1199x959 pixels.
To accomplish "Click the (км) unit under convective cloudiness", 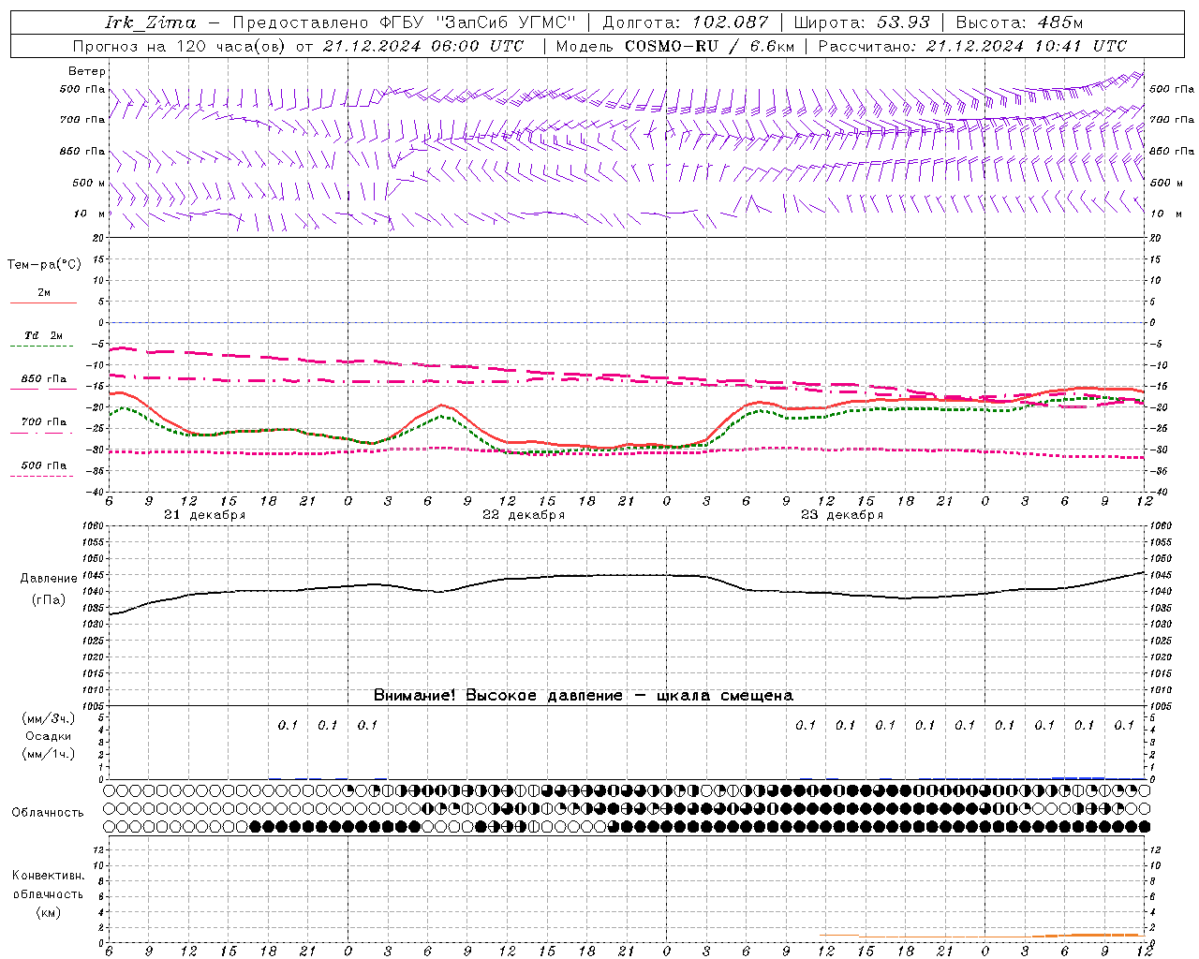I will pyautogui.click(x=49, y=912).
